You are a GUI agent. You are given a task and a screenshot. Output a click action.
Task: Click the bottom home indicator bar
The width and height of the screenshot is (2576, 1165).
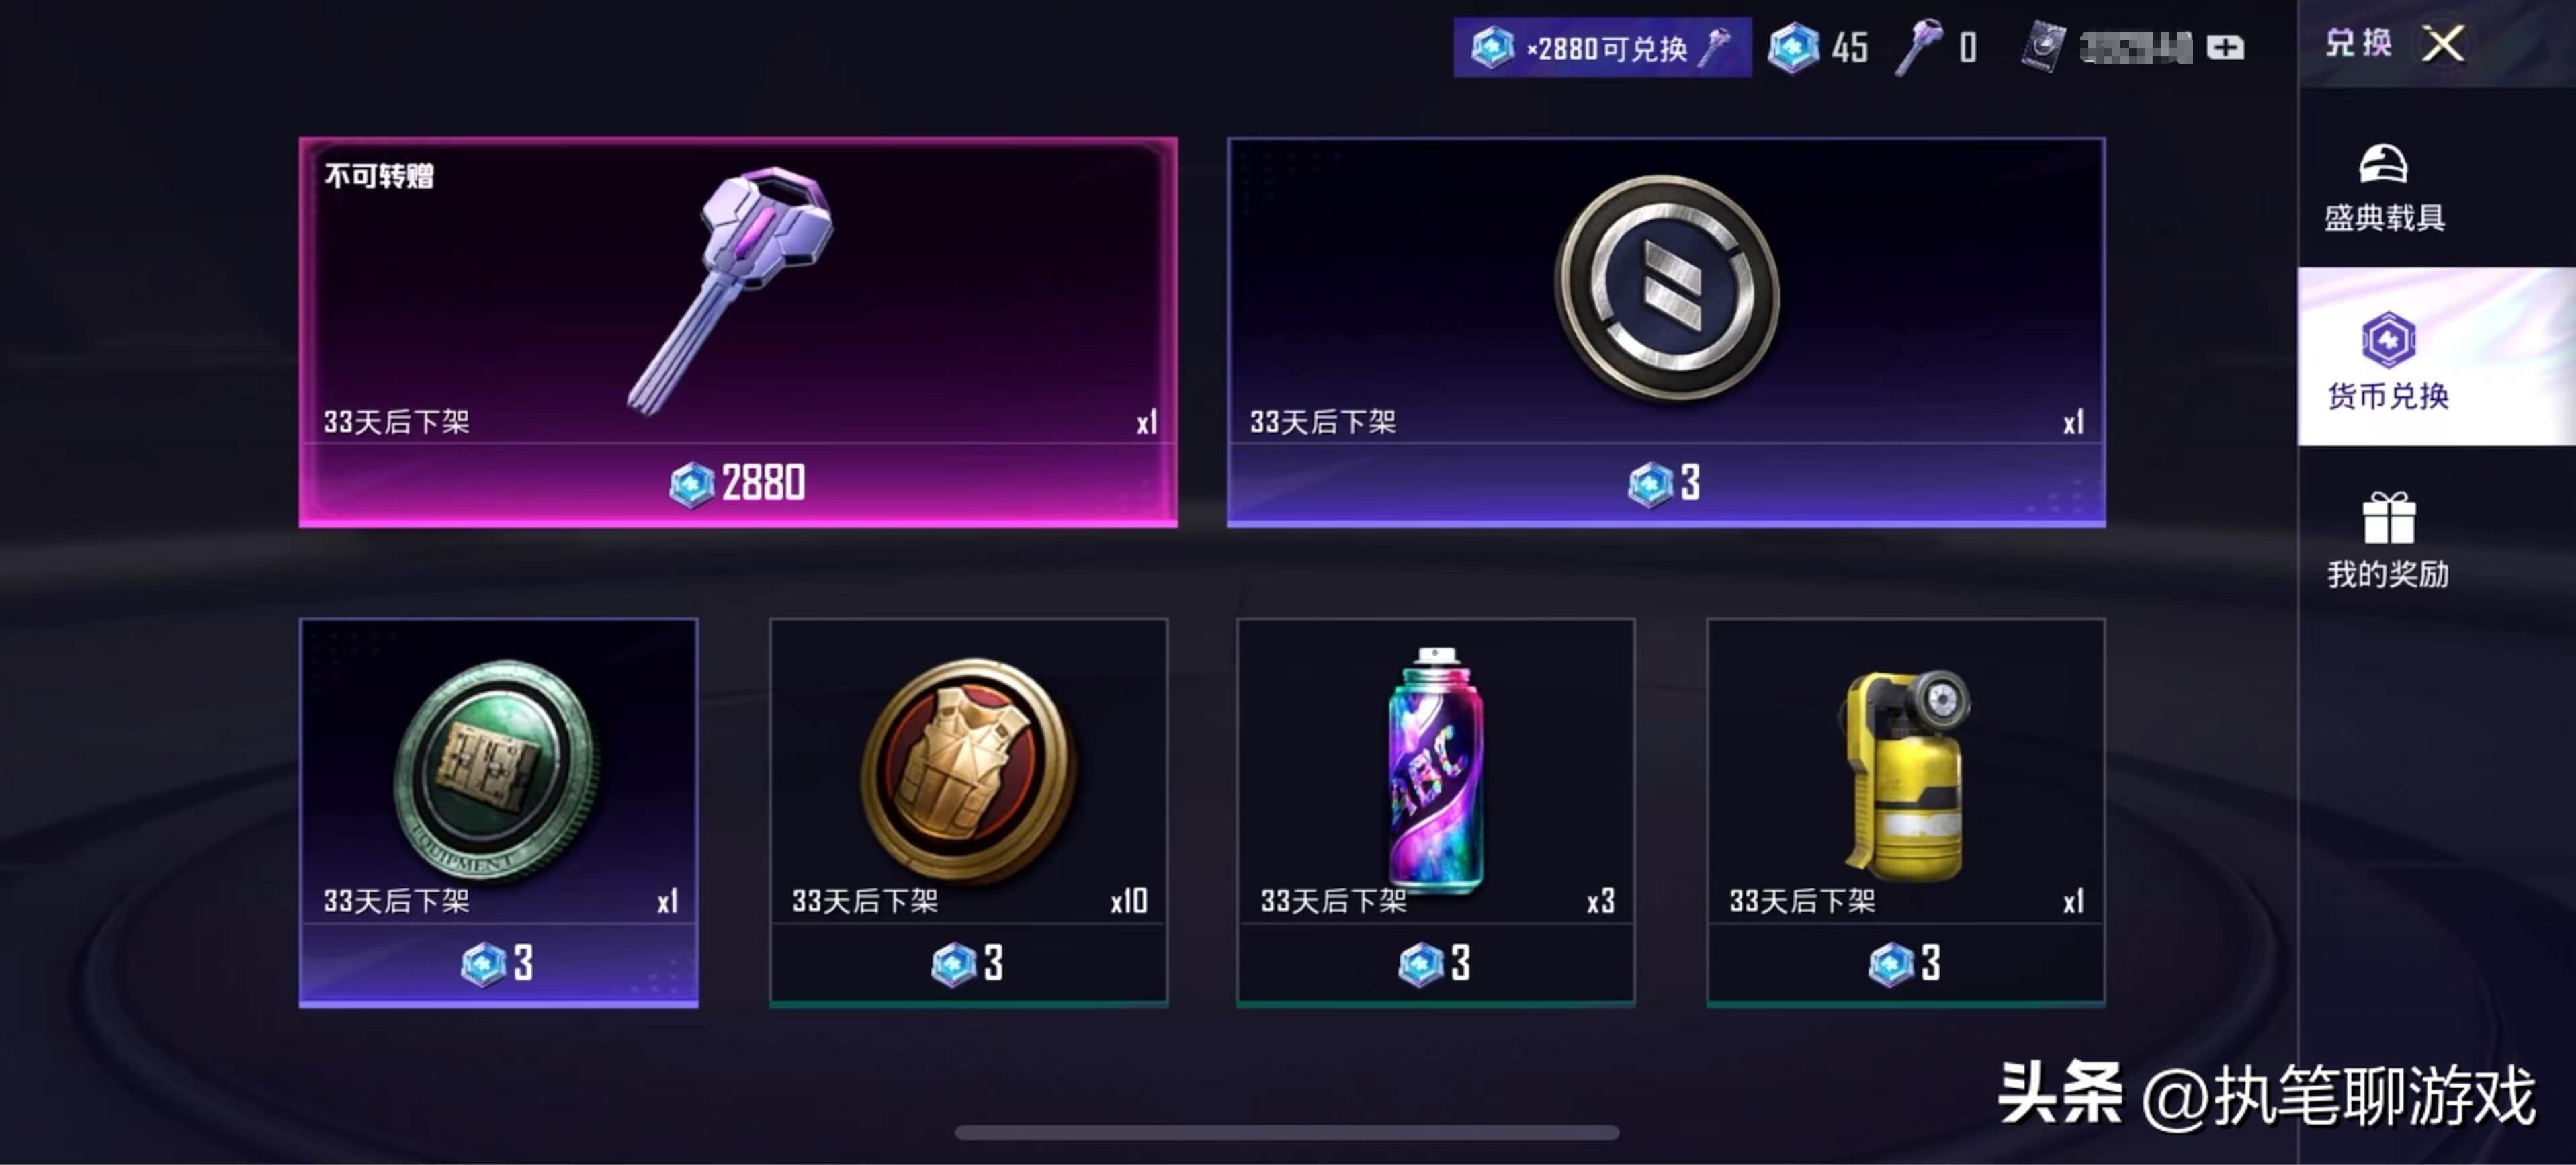[1287, 1133]
